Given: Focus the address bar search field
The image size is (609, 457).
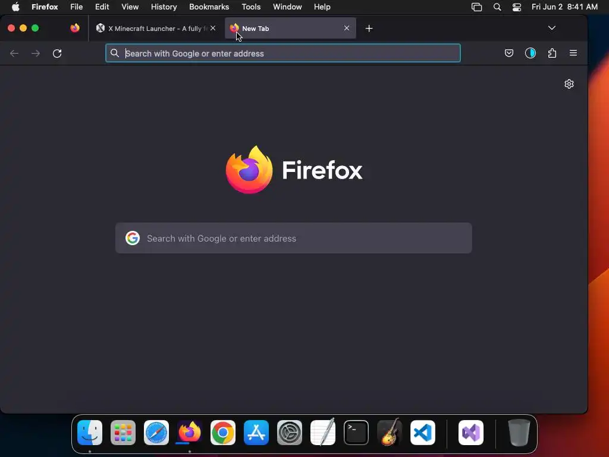Looking at the screenshot, I should pyautogui.click(x=282, y=53).
